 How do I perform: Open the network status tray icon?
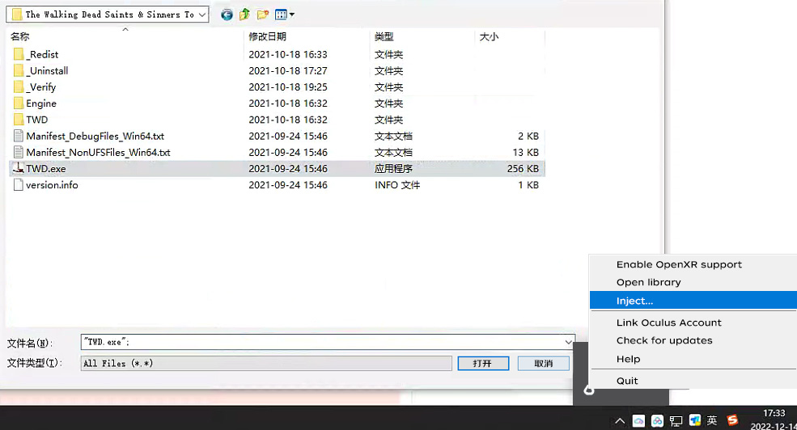coord(676,421)
